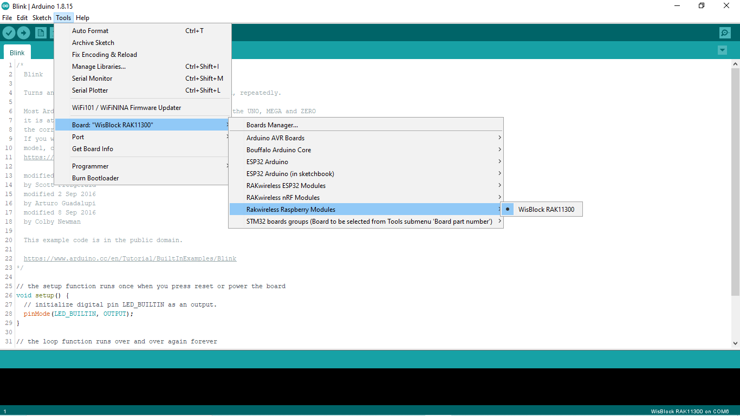Choose Archive Sketch

point(143,43)
